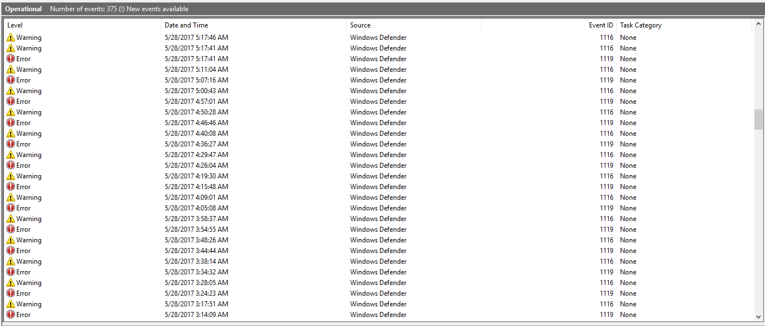765x326 pixels.
Task: Click Event ID 1119 on the 3:44:44 AM row
Action: click(606, 251)
